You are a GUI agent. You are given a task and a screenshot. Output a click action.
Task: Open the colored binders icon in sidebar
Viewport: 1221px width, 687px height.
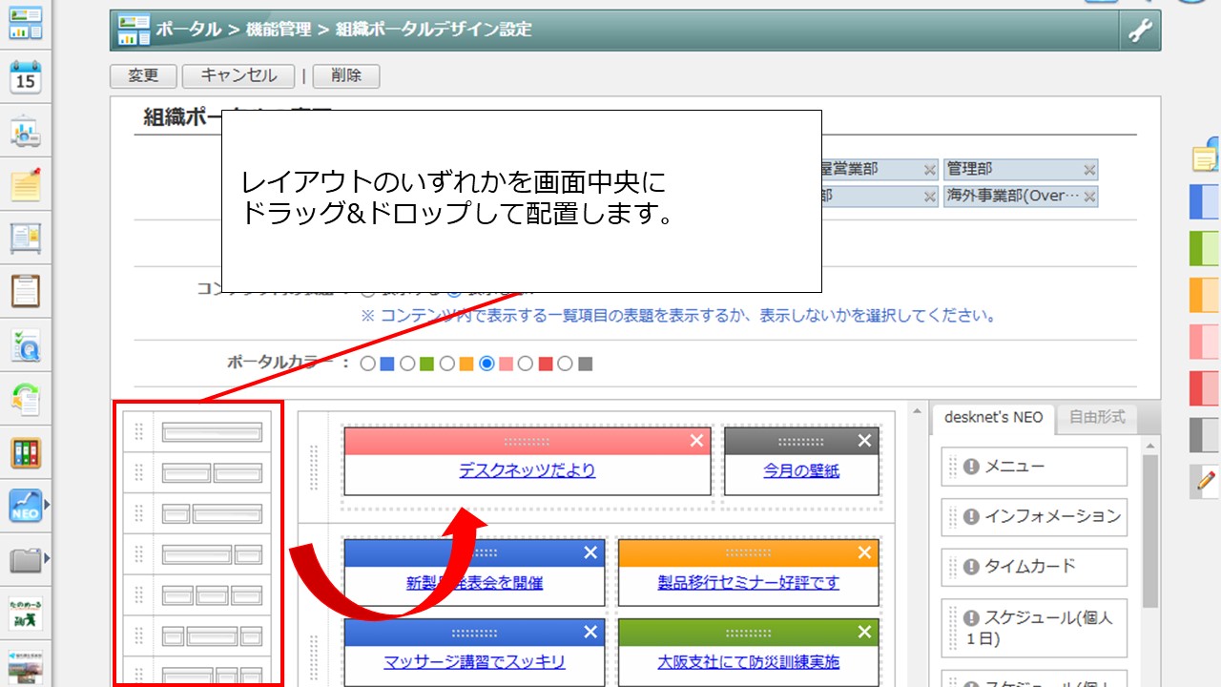click(x=25, y=452)
